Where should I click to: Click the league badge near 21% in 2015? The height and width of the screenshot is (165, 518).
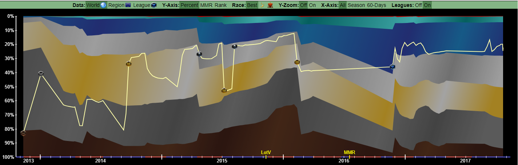pyautogui.click(x=235, y=46)
